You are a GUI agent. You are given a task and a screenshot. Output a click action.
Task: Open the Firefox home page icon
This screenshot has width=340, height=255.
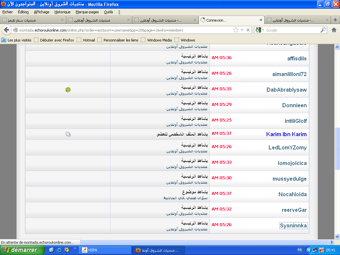point(334,30)
